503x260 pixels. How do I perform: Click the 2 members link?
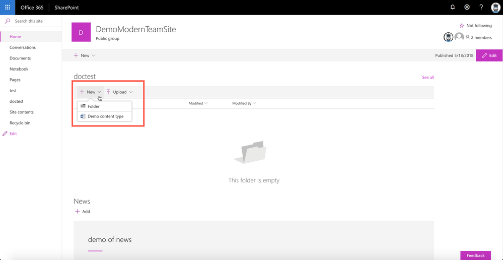click(478, 38)
